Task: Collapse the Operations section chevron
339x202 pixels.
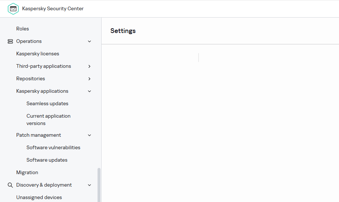Action: 89,41
